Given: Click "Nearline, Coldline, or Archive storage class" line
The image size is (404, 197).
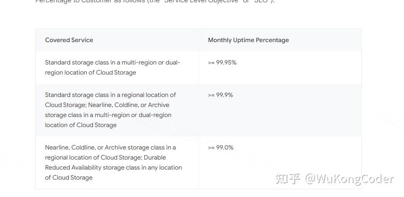Looking at the screenshot, I should 110,148.
